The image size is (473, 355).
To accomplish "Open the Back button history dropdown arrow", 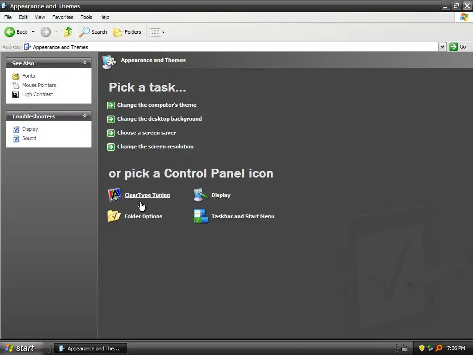I will pyautogui.click(x=33, y=32).
